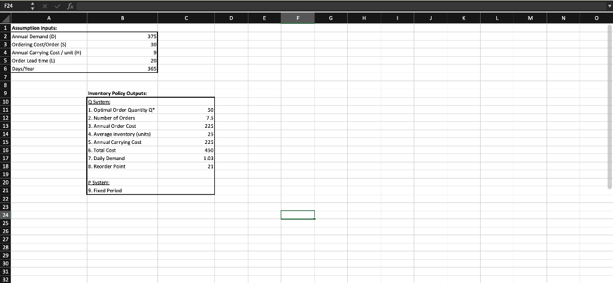Select row 32 header
Screen dimensions: 613x283
[5, 279]
